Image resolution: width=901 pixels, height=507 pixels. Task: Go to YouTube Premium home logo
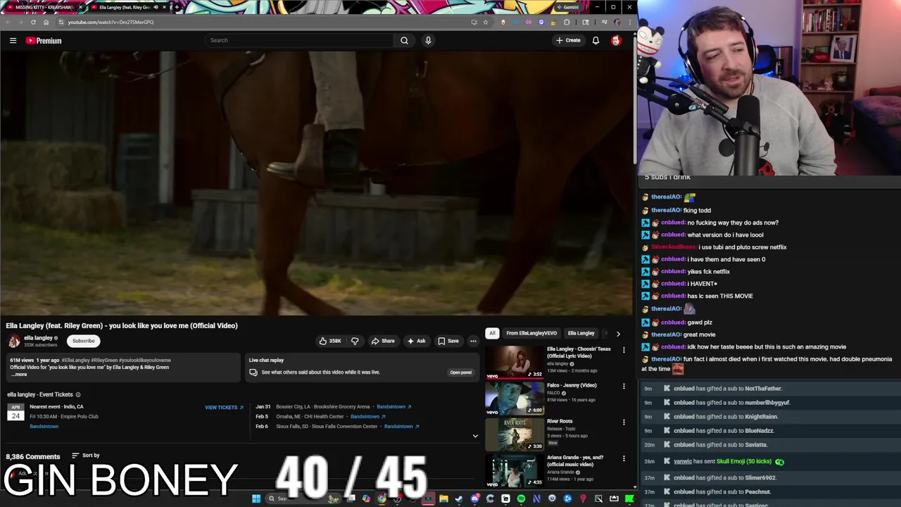click(44, 41)
